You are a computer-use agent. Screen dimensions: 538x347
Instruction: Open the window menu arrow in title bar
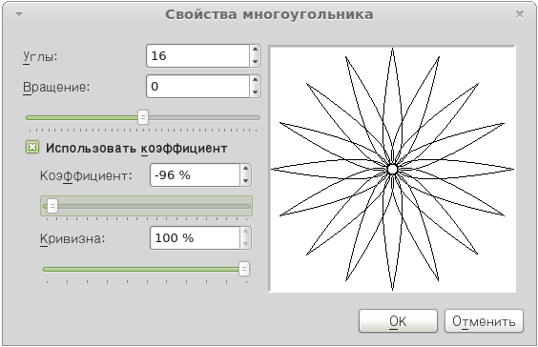click(x=19, y=14)
